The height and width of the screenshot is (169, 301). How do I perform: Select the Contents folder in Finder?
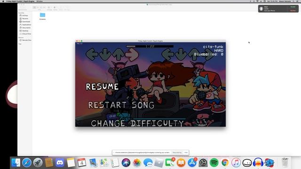(42, 16)
